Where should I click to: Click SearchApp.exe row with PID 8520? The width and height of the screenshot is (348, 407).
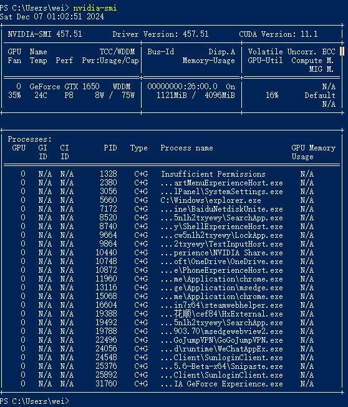172,218
